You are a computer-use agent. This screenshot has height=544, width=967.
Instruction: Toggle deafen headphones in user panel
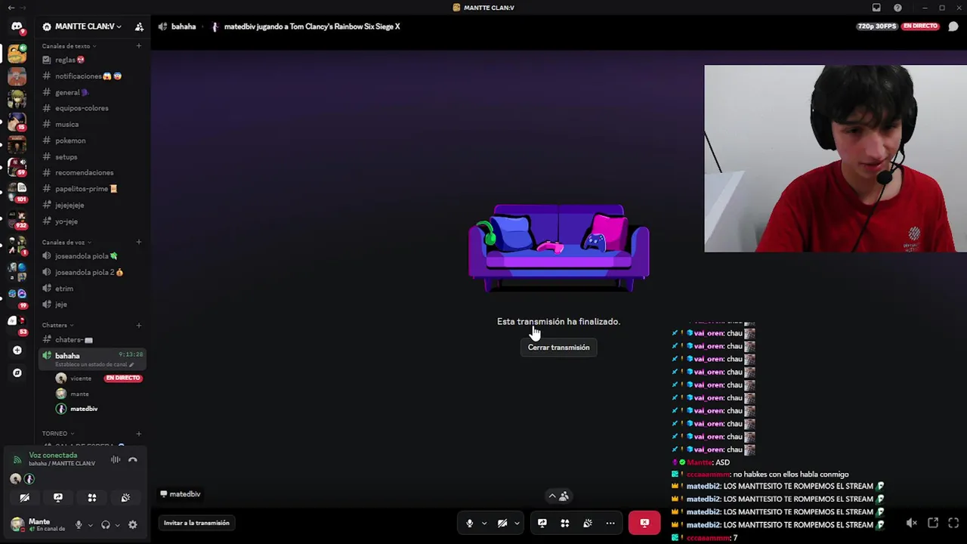click(x=106, y=525)
